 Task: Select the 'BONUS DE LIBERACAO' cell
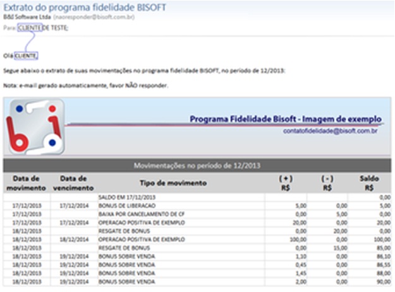pos(127,206)
